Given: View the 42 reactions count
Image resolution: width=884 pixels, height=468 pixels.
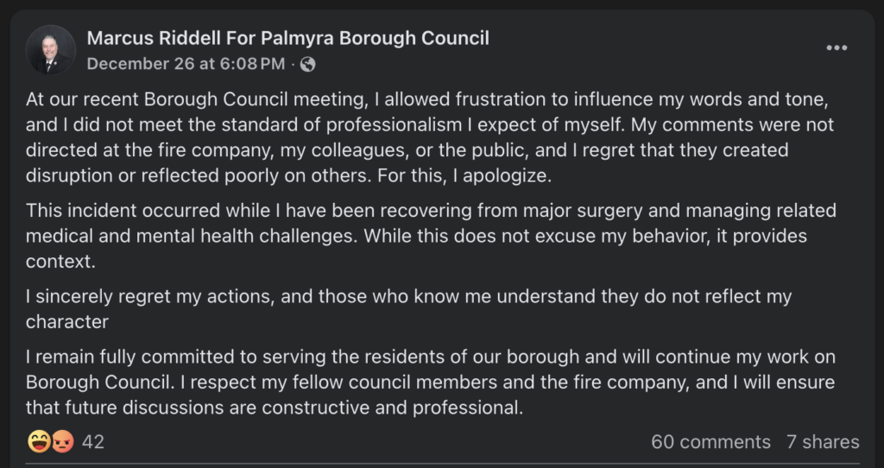Looking at the screenshot, I should pos(93,442).
